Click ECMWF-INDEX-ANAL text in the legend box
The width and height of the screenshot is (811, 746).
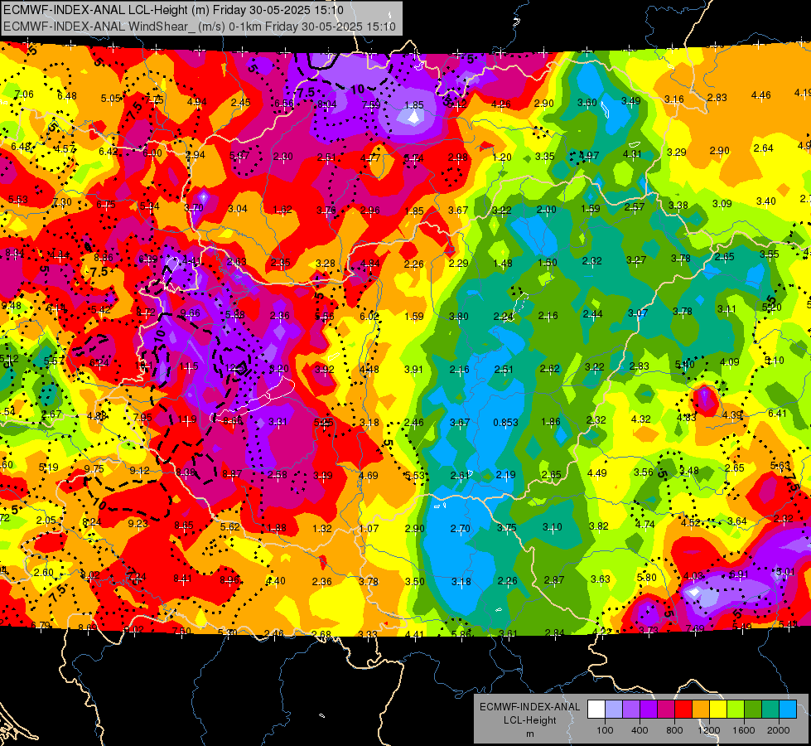pyautogui.click(x=529, y=707)
